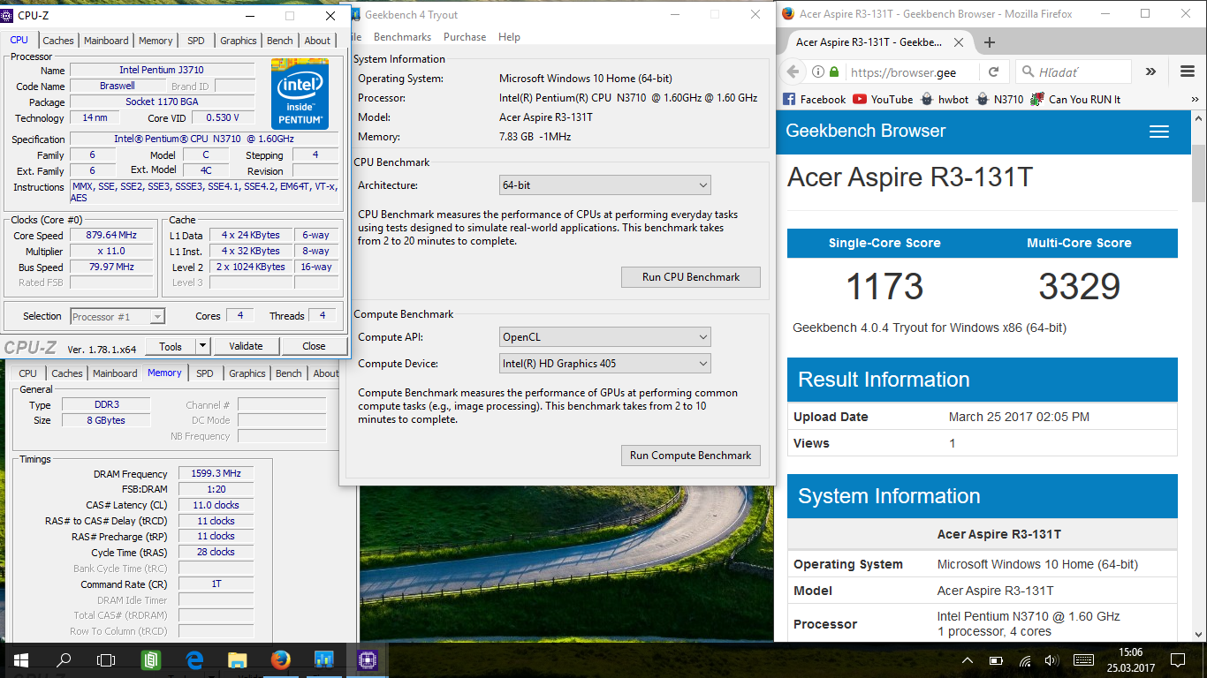Click the DRAM Frequency value 1599.3 MHz

coord(216,474)
